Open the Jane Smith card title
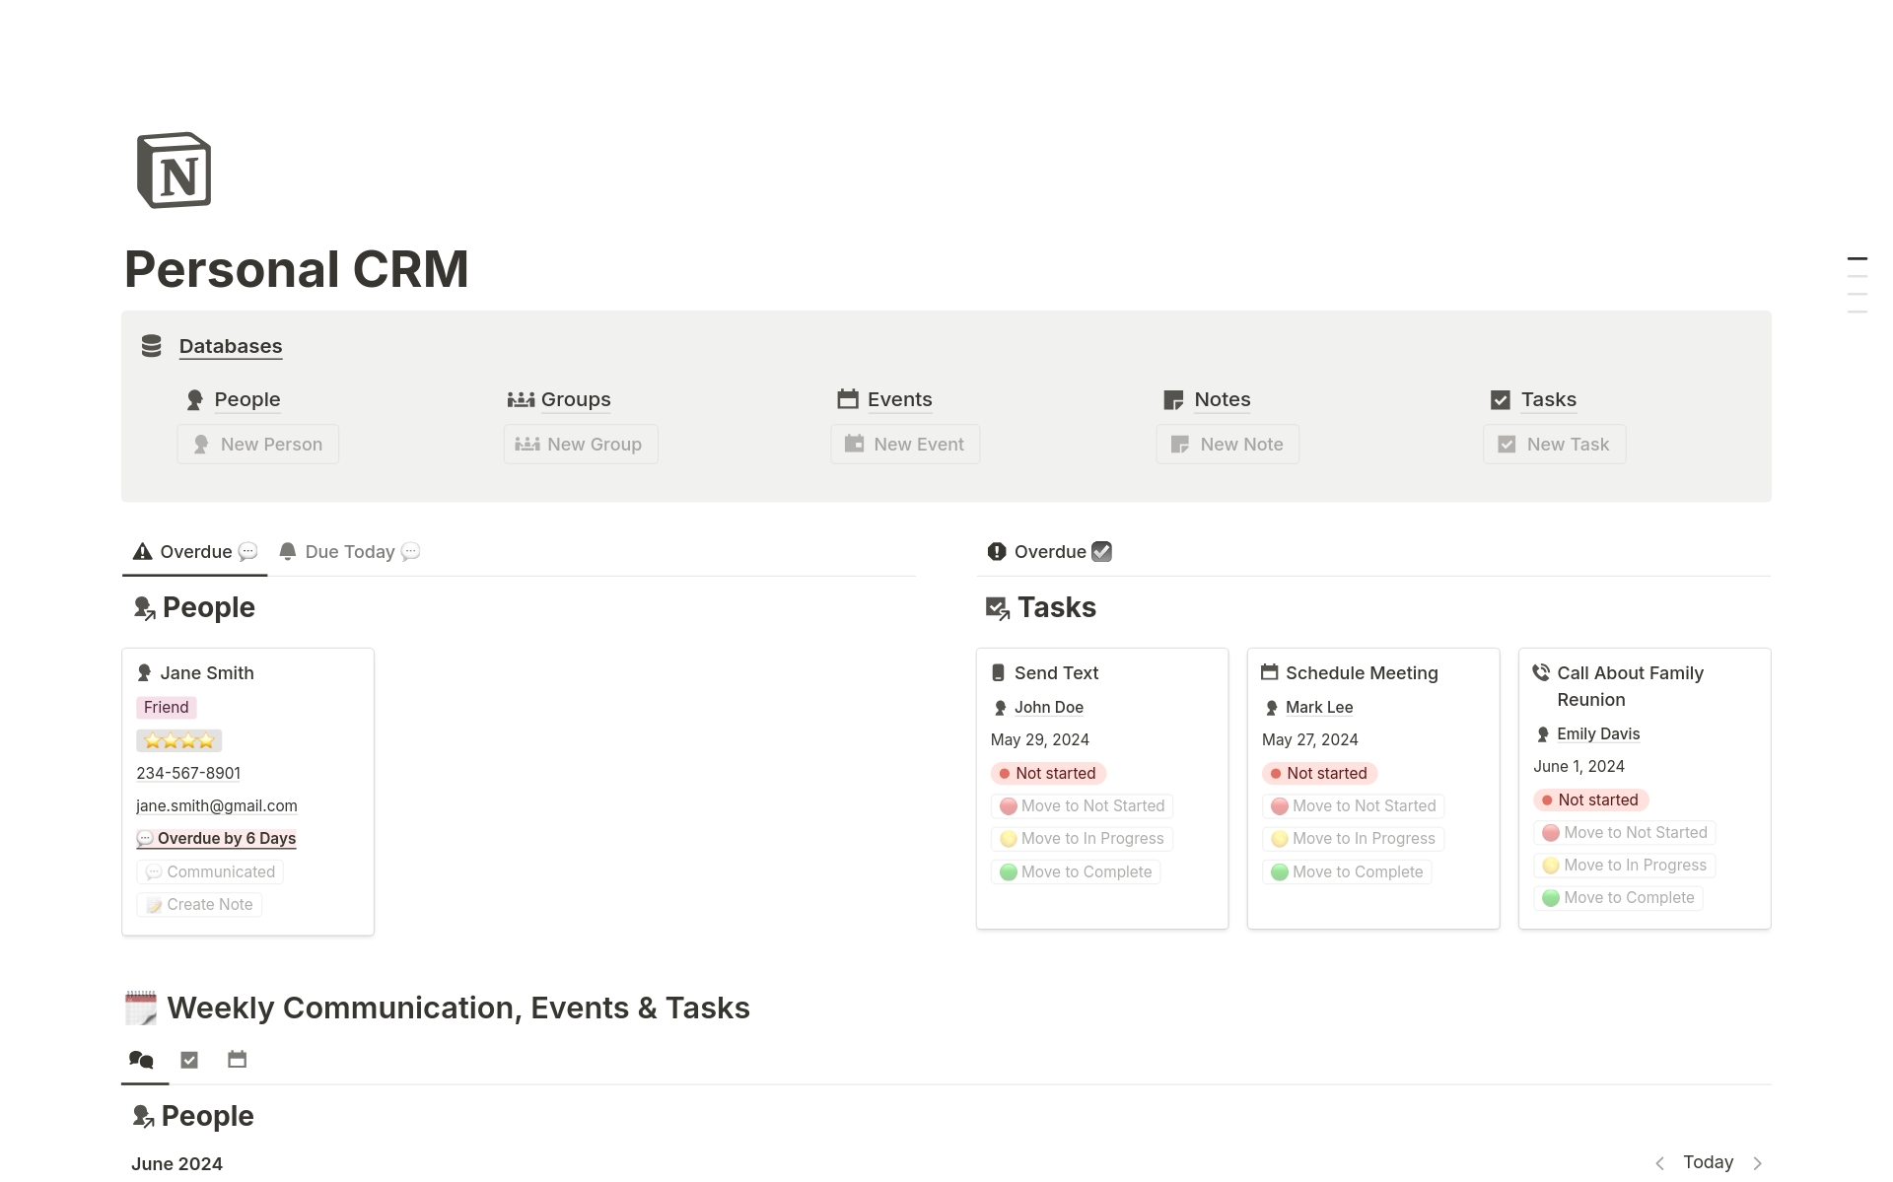 tap(207, 673)
